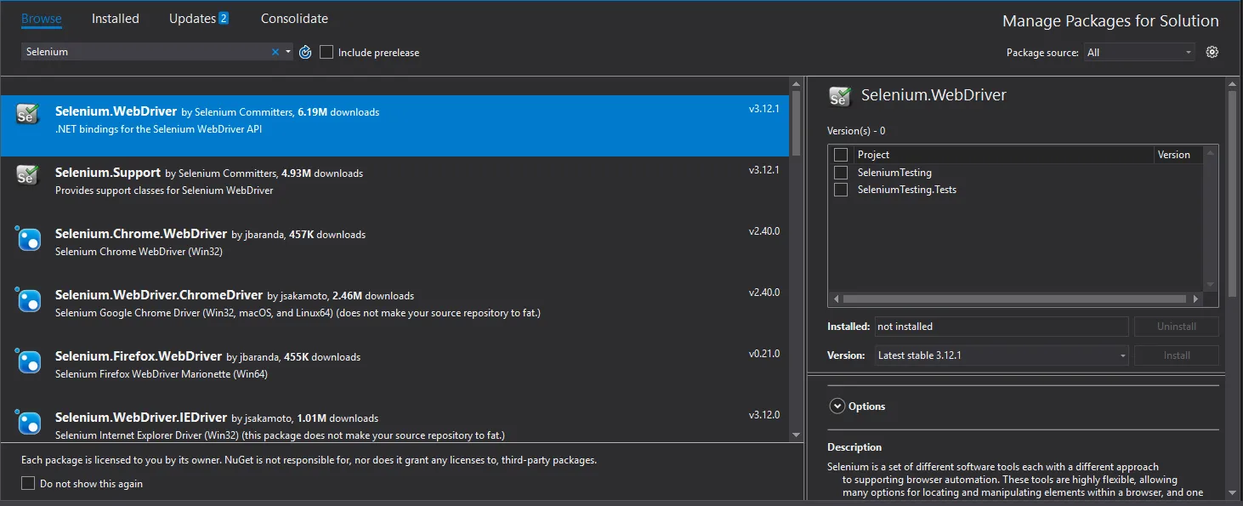This screenshot has width=1243, height=506.
Task: Tick the Do not show this again checkbox
Action: click(28, 484)
